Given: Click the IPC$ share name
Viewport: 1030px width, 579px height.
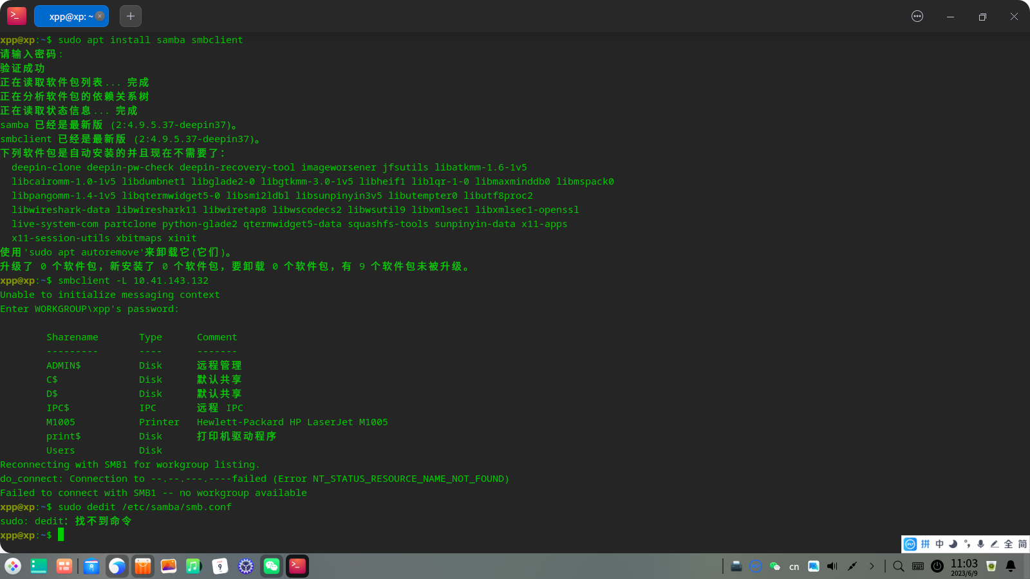Looking at the screenshot, I should (x=58, y=408).
